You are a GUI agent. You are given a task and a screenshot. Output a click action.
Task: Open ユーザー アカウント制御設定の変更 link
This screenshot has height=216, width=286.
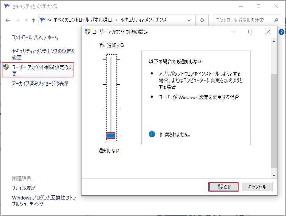click(x=42, y=71)
